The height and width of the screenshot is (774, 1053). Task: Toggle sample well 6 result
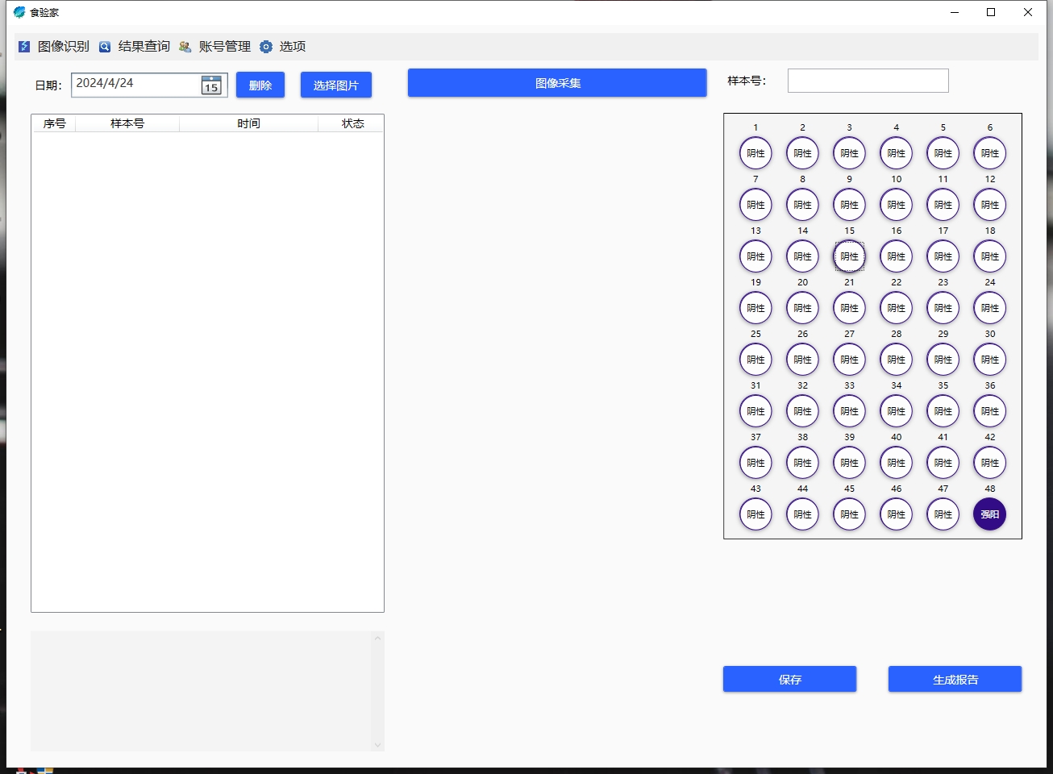pyautogui.click(x=990, y=153)
